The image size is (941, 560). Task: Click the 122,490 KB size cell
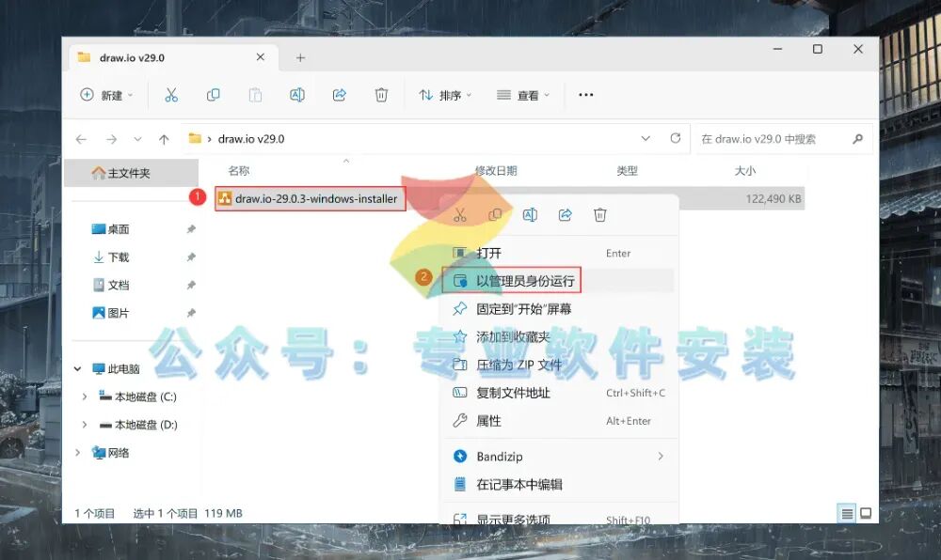point(773,199)
